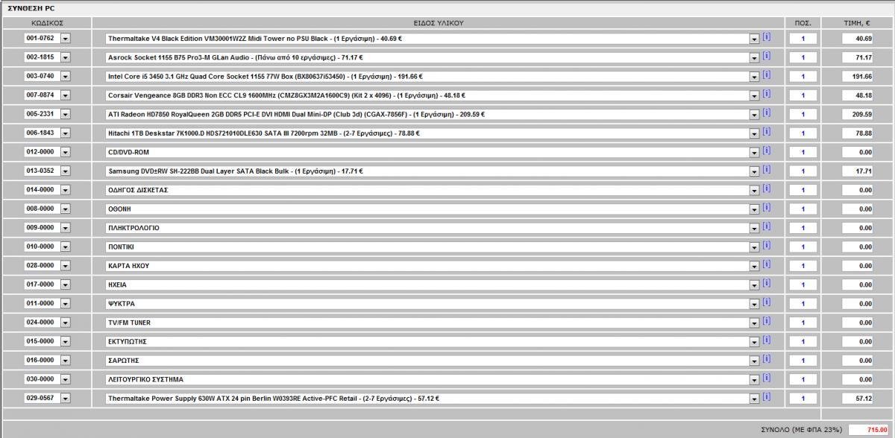Click price field showing 191.66
The image size is (895, 438).
click(857, 76)
